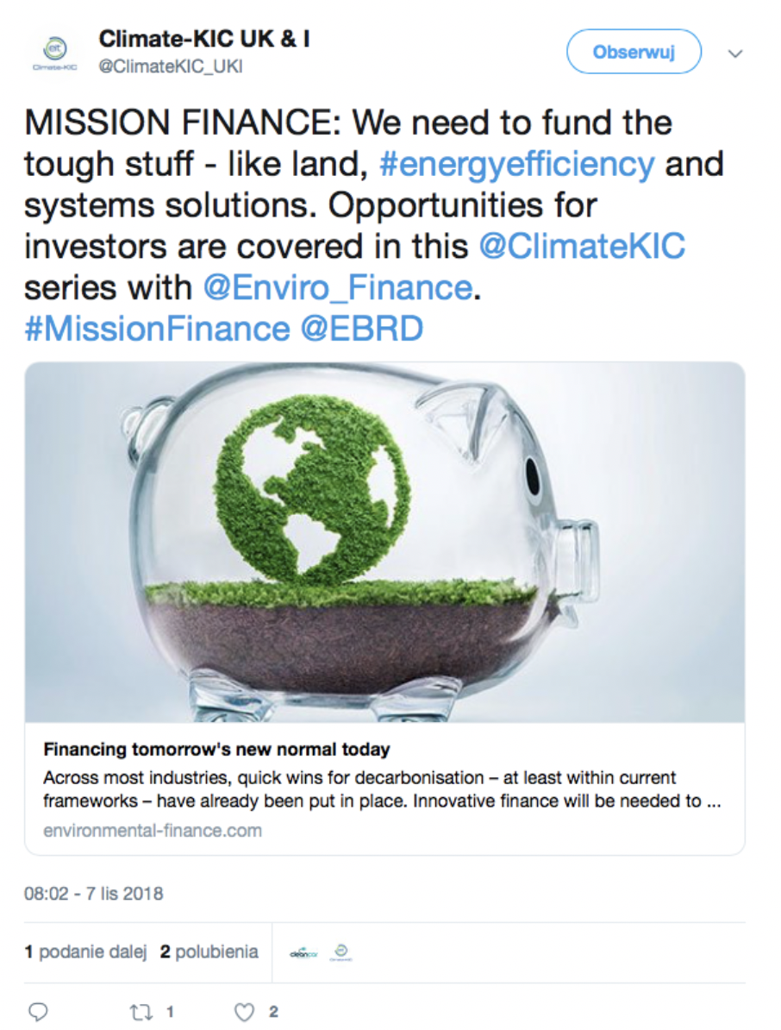Image resolution: width=781 pixels, height=1030 pixels.
Task: View the cleancar liker avatar
Action: pos(303,952)
